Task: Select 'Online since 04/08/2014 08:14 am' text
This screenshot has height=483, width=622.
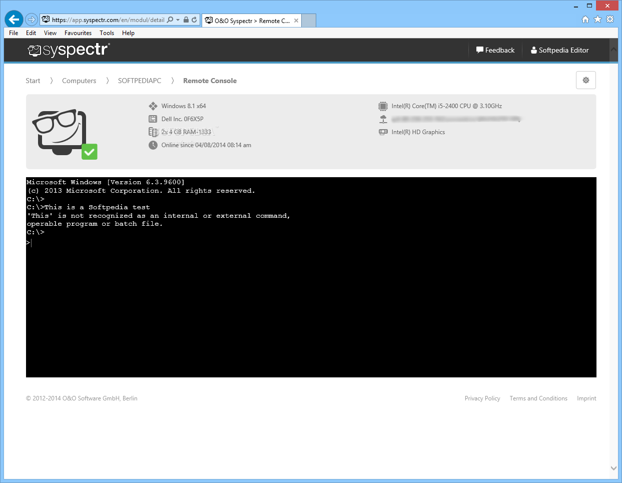Action: (206, 145)
